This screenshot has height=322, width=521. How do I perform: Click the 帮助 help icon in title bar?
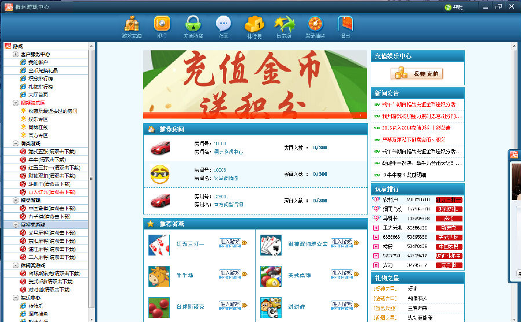tap(454, 7)
